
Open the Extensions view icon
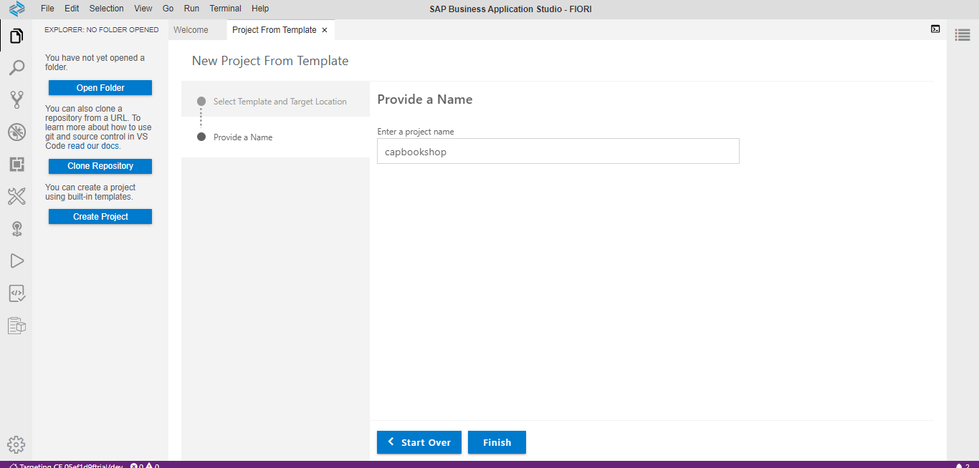tap(16, 164)
